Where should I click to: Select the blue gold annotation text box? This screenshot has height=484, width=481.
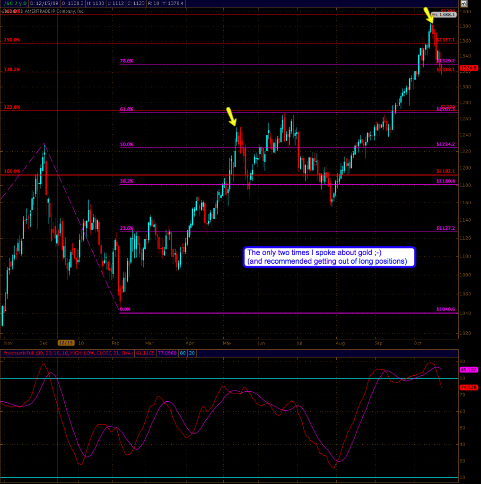point(329,257)
